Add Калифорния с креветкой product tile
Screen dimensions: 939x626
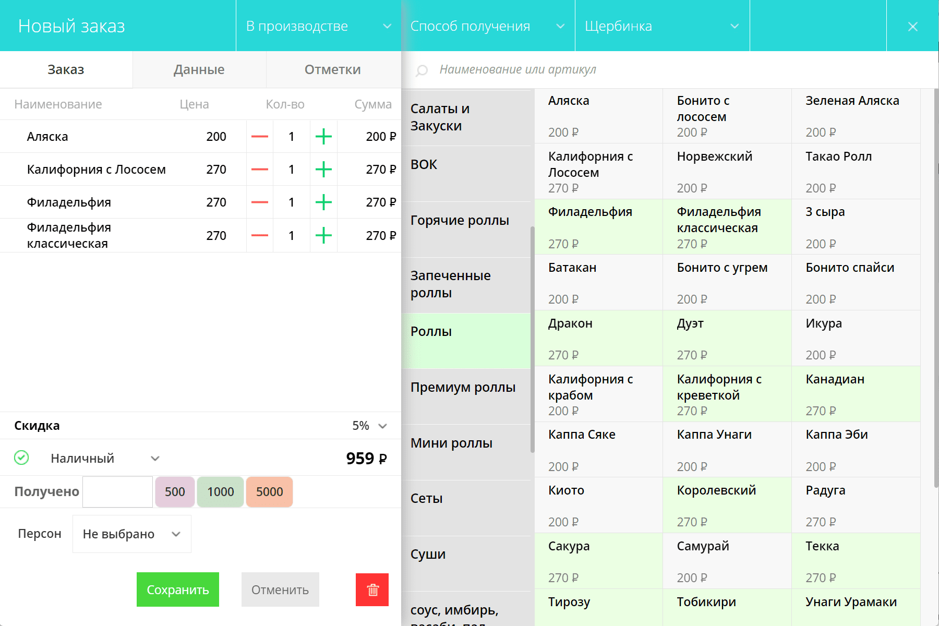(727, 394)
